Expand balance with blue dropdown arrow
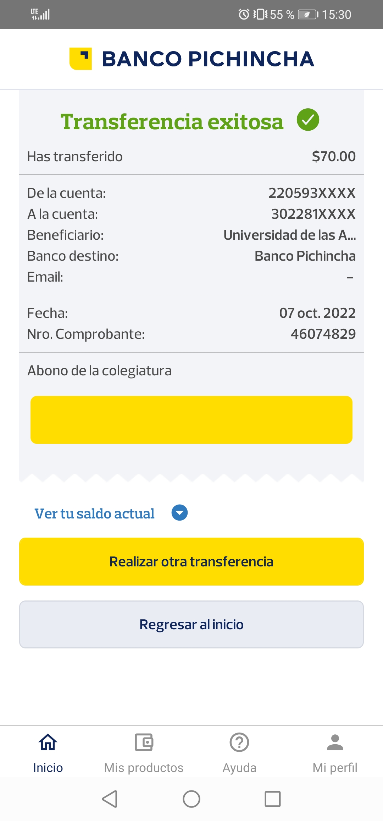Image resolution: width=383 pixels, height=821 pixels. coord(179,513)
